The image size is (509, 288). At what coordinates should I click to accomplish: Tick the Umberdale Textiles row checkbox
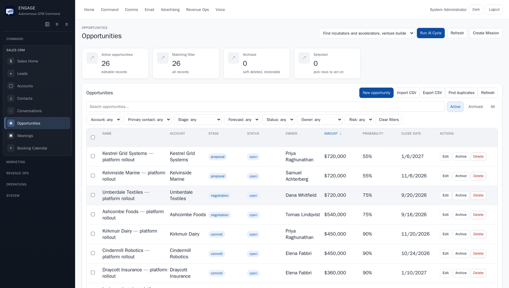click(93, 195)
